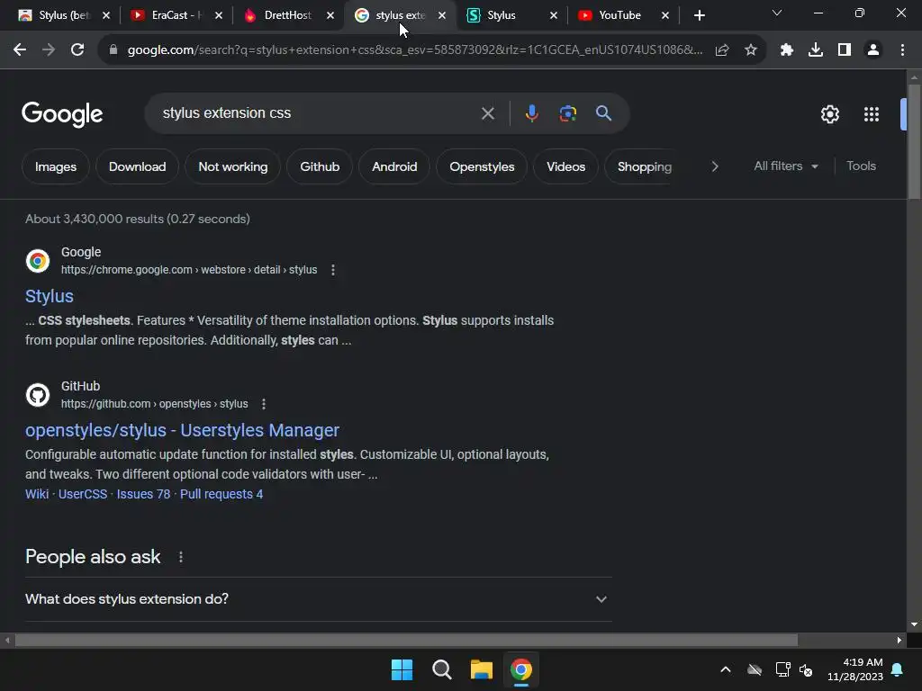The height and width of the screenshot is (691, 922).
Task: Open People also ask options menu
Action: [x=181, y=557]
